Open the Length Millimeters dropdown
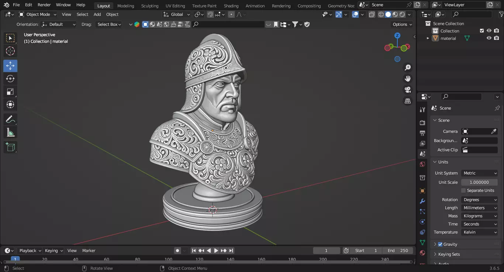The width and height of the screenshot is (504, 272). click(480, 208)
